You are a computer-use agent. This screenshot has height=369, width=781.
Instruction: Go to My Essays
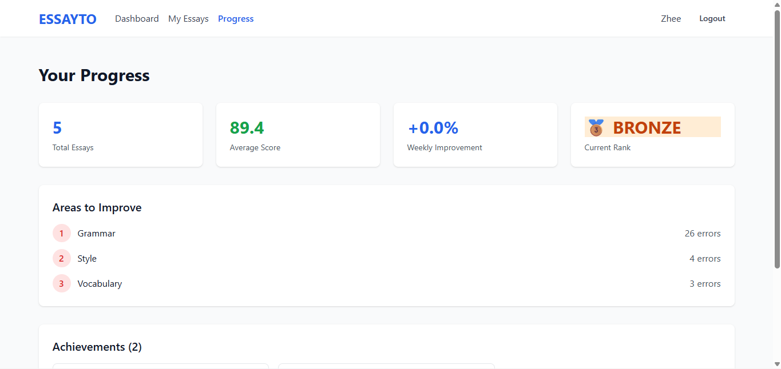(188, 19)
